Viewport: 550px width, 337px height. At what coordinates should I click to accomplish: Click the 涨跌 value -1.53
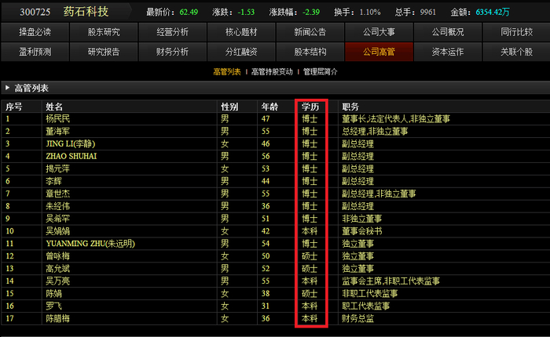[x=246, y=13]
